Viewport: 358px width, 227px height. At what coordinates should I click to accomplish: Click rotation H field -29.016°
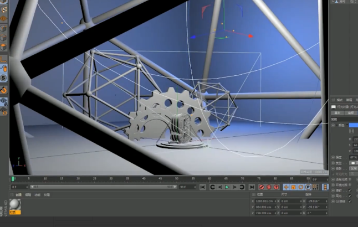click(x=317, y=201)
